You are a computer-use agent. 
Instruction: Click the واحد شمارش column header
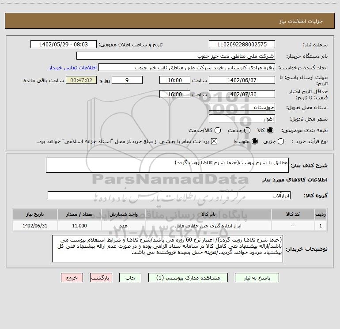(123, 214)
